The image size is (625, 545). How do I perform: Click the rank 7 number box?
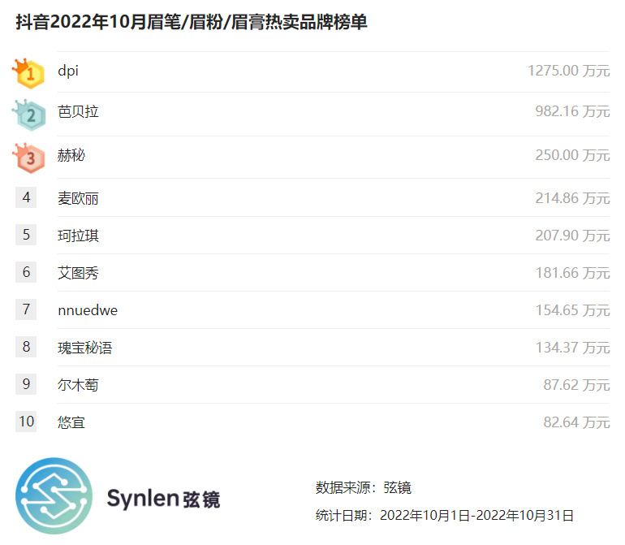[26, 309]
